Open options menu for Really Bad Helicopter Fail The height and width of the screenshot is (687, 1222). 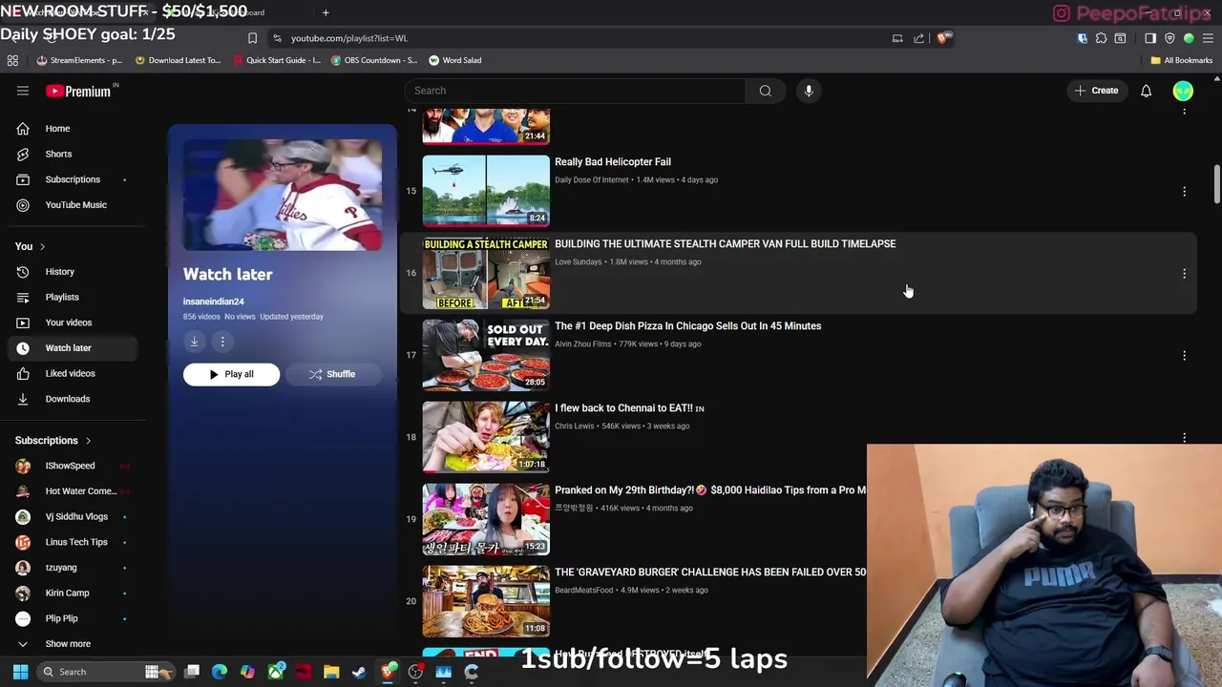click(x=1184, y=191)
